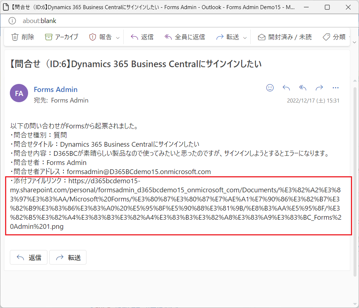
Task: Open the Forms Admin sender name link
Action: pyautogui.click(x=55, y=89)
